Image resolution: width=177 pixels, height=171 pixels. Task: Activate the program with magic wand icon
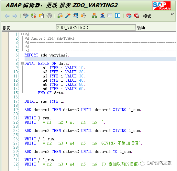coord(68,15)
